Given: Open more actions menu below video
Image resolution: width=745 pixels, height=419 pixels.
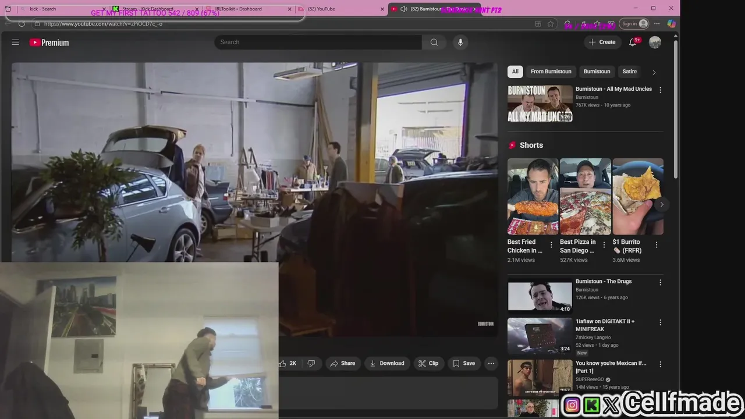Looking at the screenshot, I should (x=491, y=363).
